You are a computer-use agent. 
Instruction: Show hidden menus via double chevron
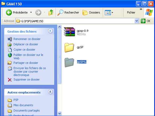click(141, 9)
